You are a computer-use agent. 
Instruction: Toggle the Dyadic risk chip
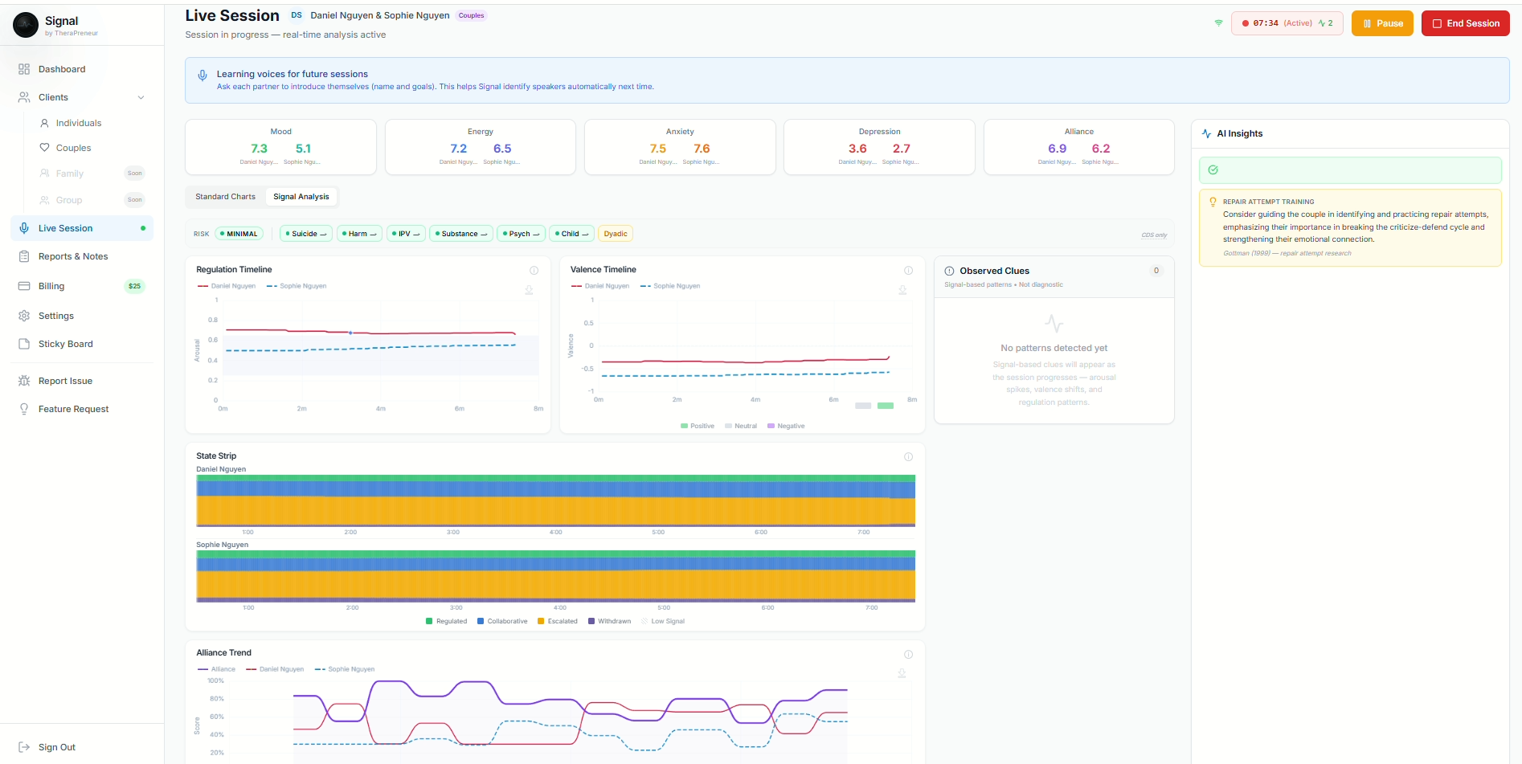tap(616, 233)
